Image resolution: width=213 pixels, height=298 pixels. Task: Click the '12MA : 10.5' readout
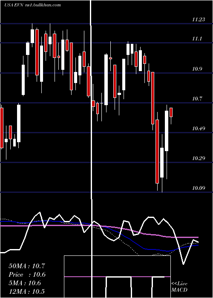pyautogui.click(x=27, y=292)
